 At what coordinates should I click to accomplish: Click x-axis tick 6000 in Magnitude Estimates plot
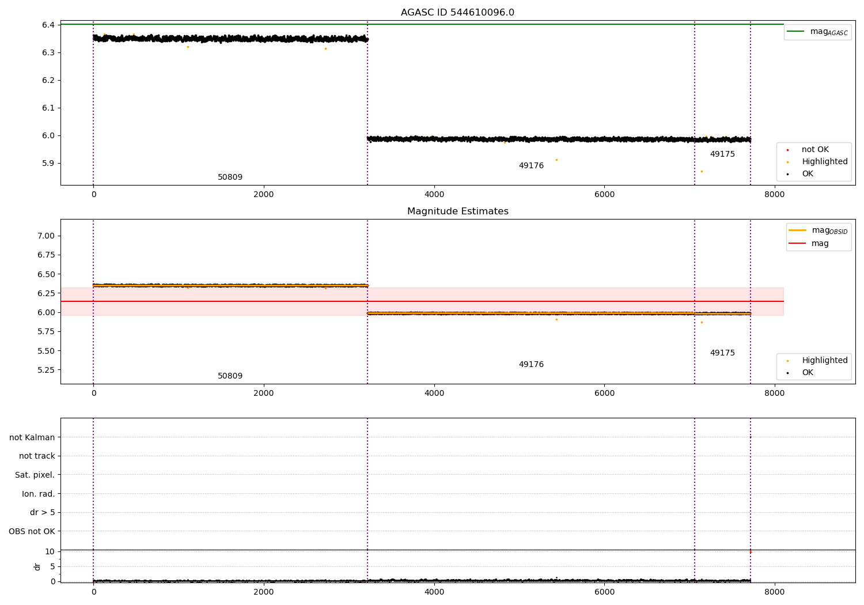(x=604, y=393)
